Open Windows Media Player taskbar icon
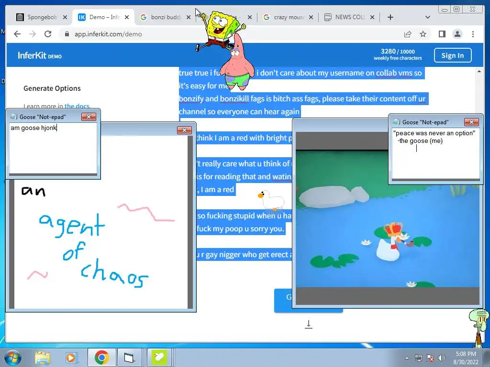This screenshot has width=490, height=367. point(71,357)
